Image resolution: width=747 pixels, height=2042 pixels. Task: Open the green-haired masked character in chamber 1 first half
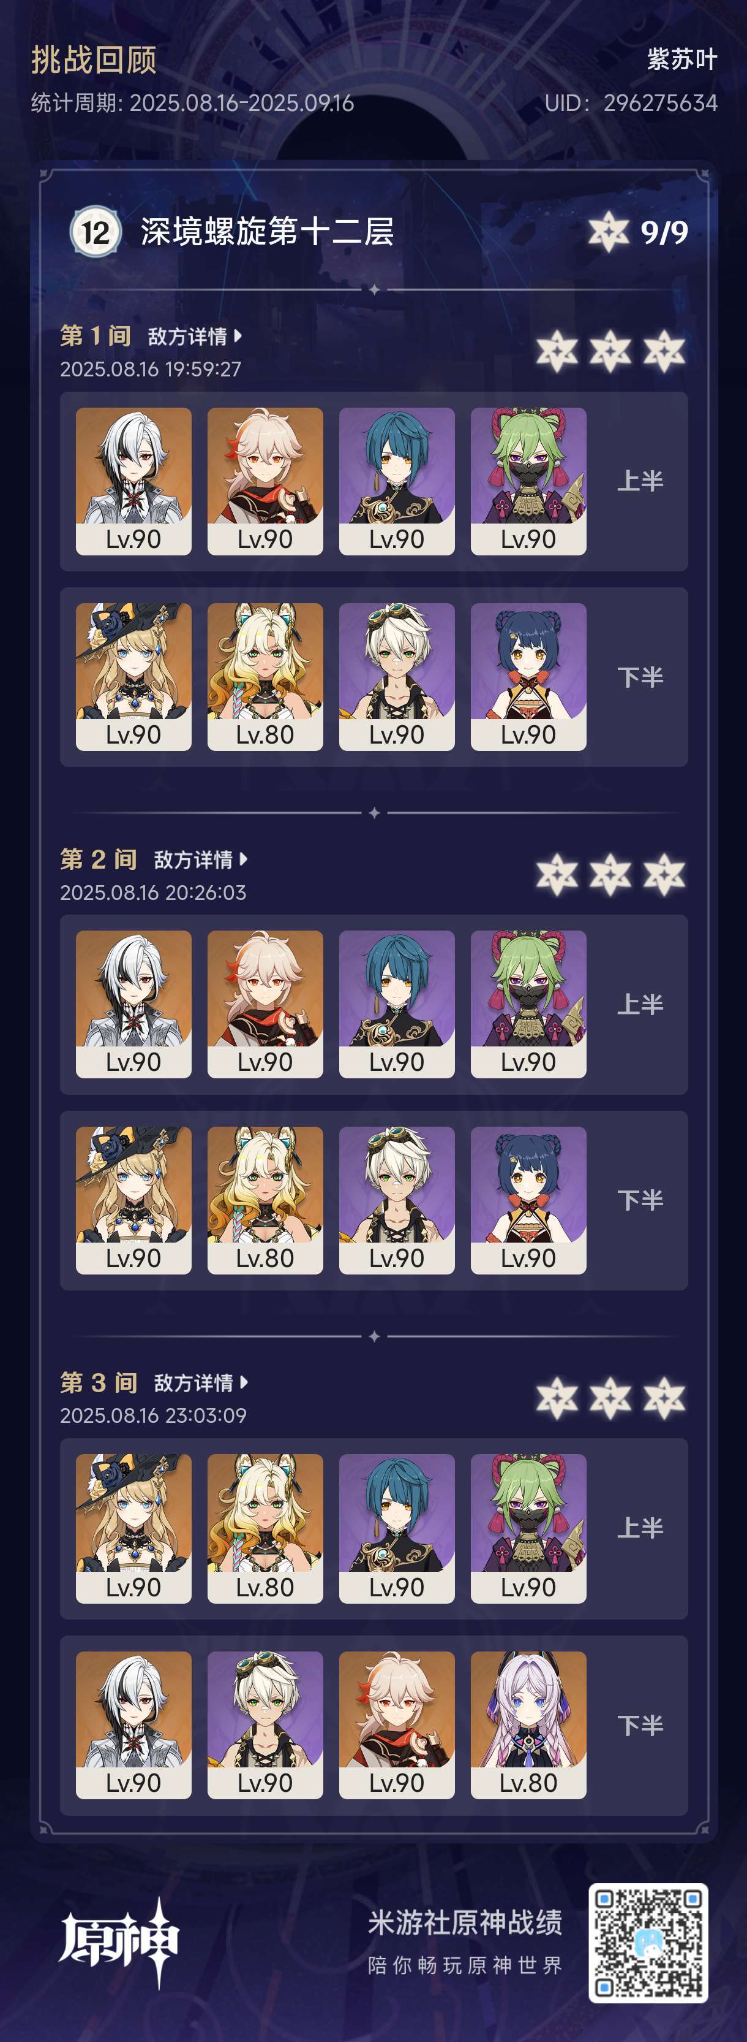click(x=528, y=481)
